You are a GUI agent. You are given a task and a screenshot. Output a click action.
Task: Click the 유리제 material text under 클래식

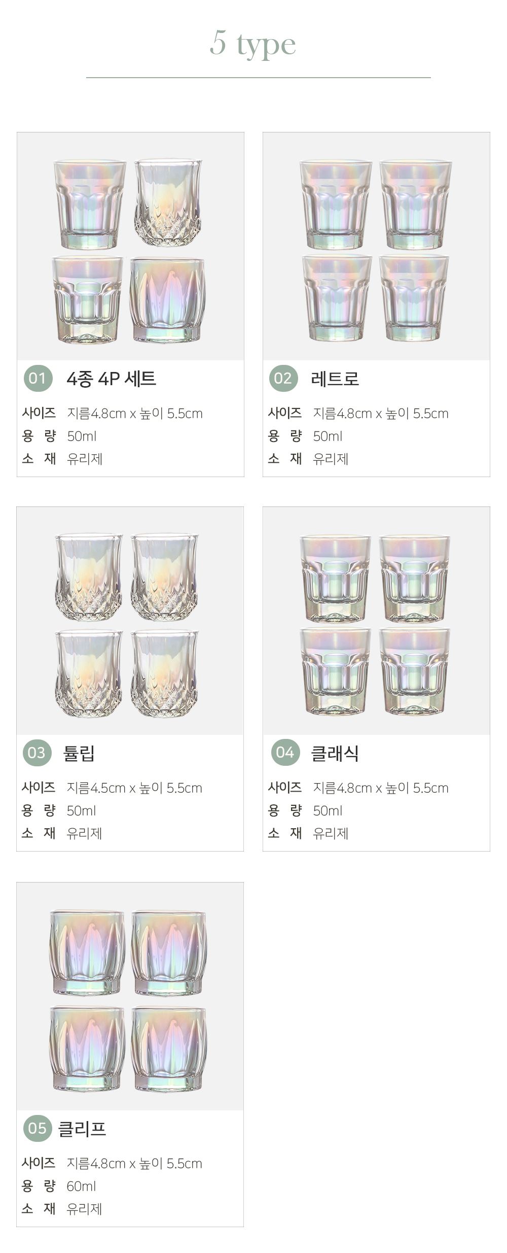(x=331, y=833)
